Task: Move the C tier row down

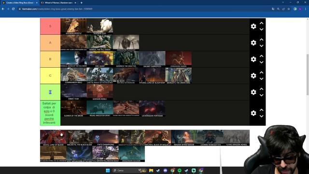Action: click(x=261, y=79)
